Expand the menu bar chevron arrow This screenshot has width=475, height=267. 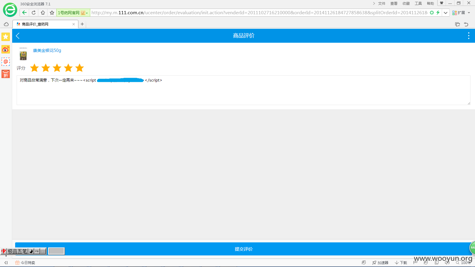pos(374,4)
